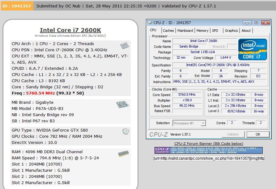Switch to the Memory tab
The width and height of the screenshot is (276, 189).
pos(202,31)
